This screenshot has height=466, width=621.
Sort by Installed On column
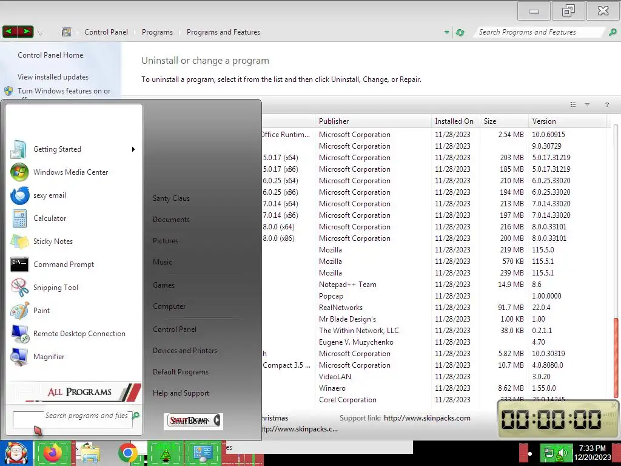455,121
